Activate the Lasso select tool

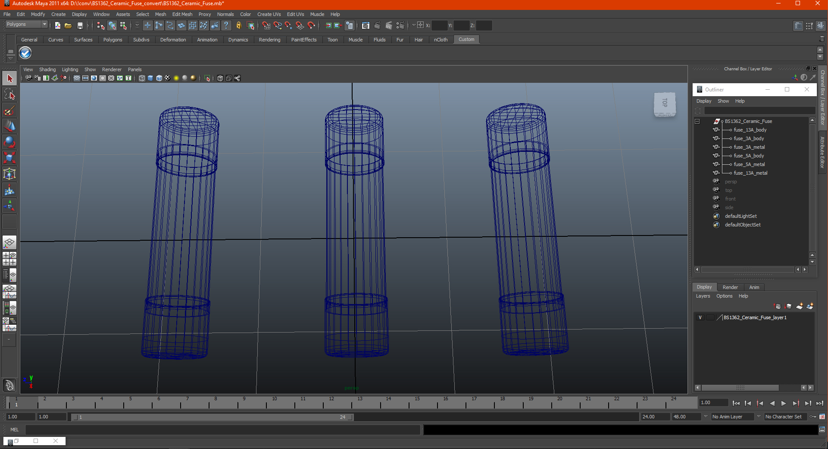pos(9,94)
